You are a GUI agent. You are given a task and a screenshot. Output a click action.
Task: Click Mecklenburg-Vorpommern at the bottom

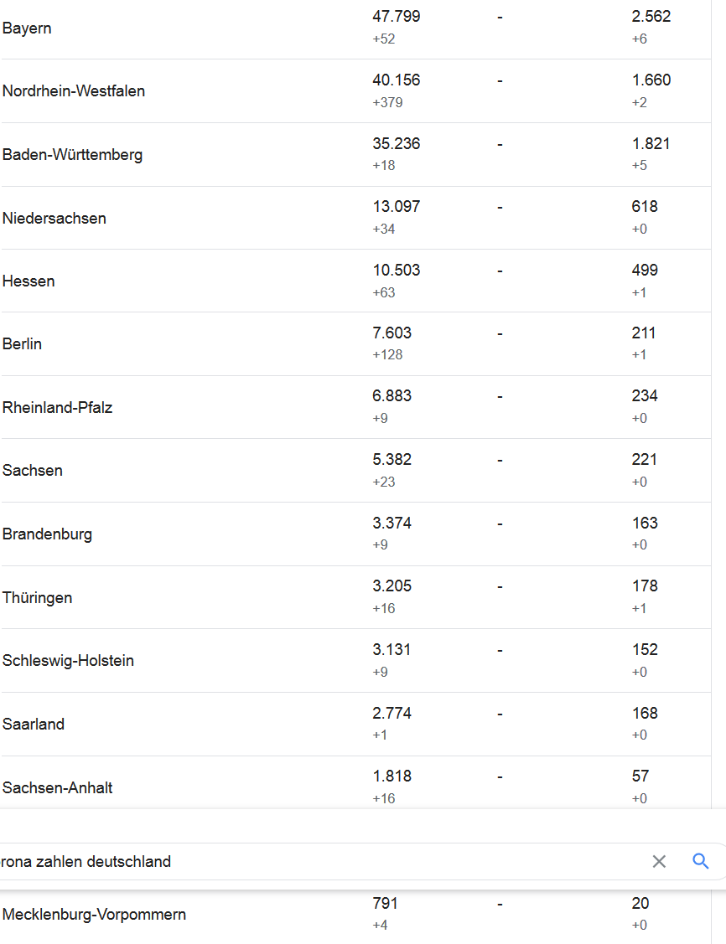[94, 915]
